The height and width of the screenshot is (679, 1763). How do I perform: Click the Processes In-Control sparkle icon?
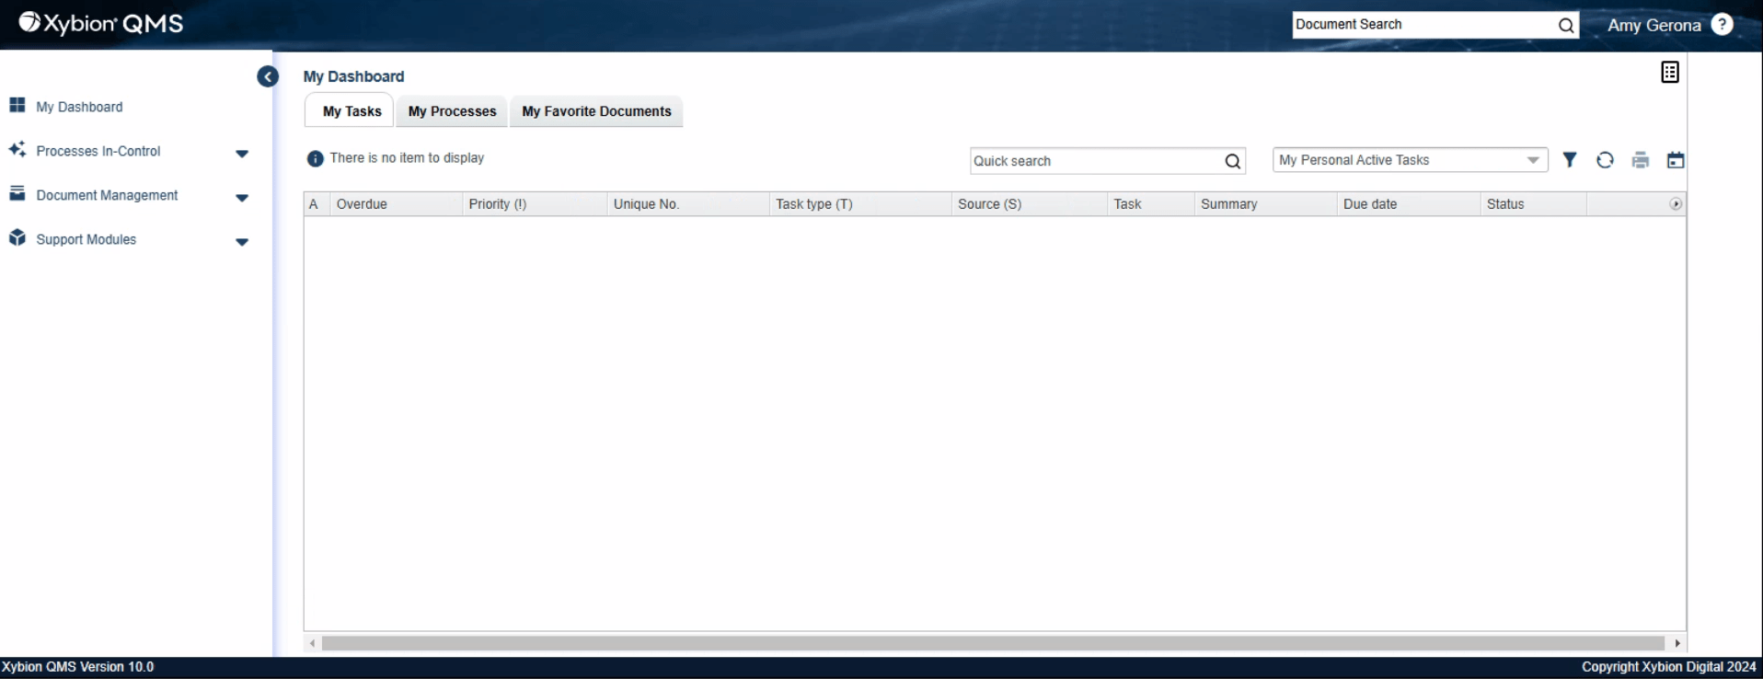pyautogui.click(x=17, y=149)
